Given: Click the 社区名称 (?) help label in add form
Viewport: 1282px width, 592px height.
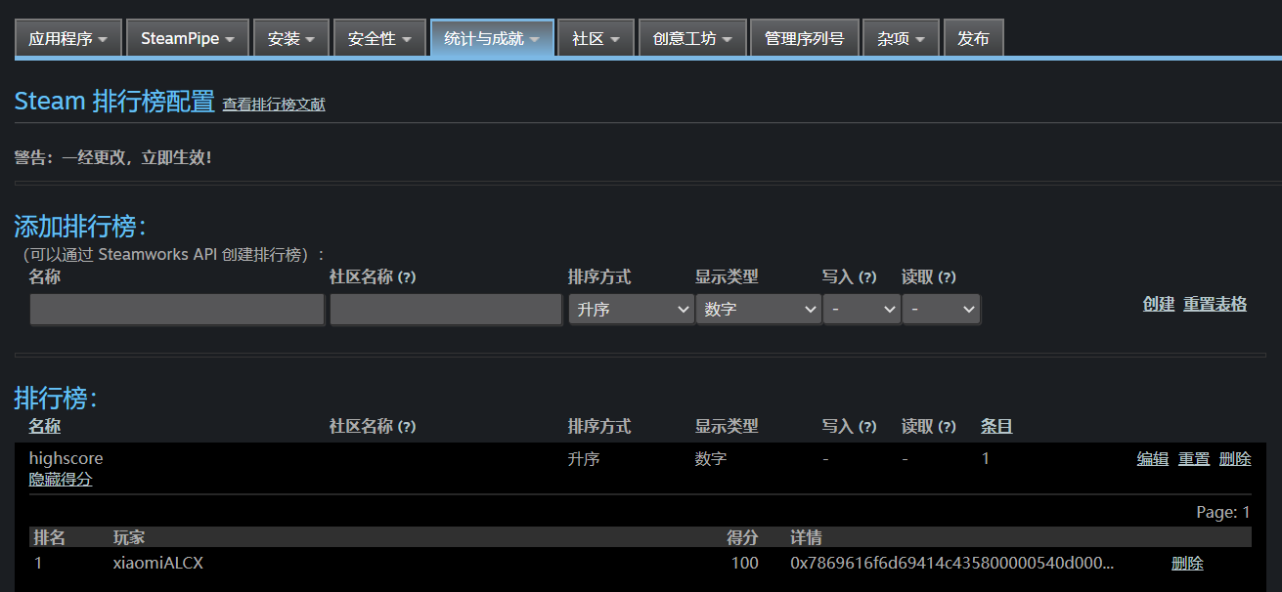Looking at the screenshot, I should coord(373,276).
